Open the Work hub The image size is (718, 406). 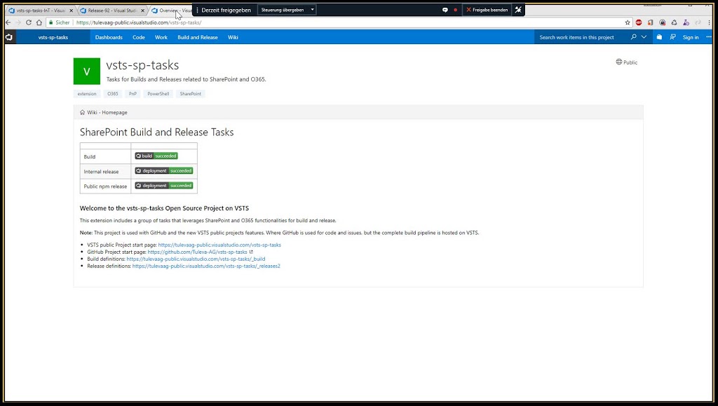(x=161, y=38)
